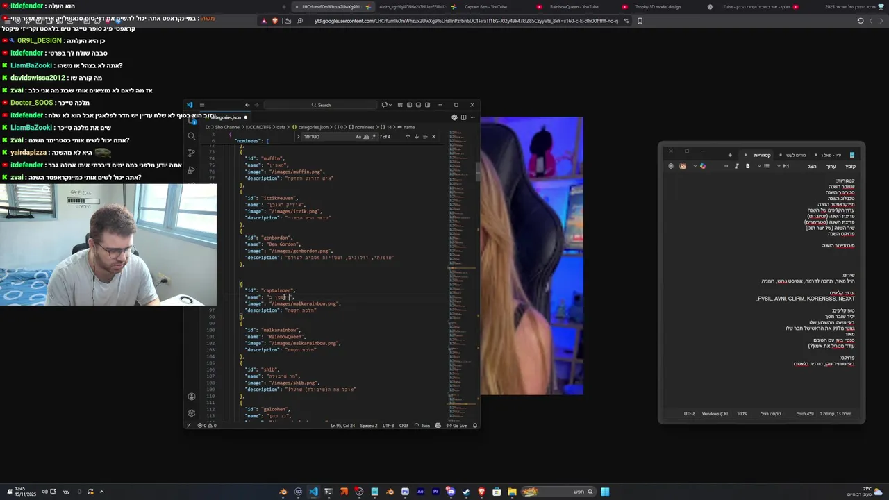Open the list style dropdown in Notepad
The image size is (889, 500).
tap(763, 166)
